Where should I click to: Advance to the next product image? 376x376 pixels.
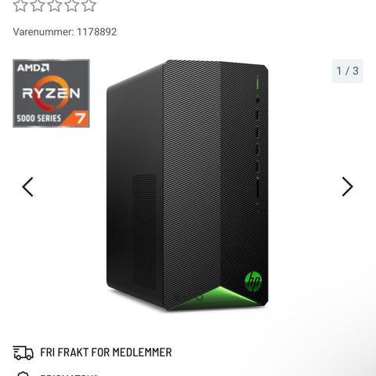[348, 186]
